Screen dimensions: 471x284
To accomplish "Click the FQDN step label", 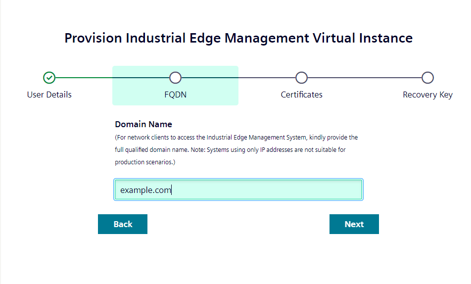I will coord(175,95).
